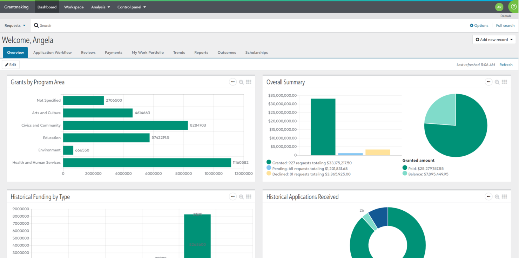Open the Requests dropdown
Screen dimensions: 519x258
point(14,25)
